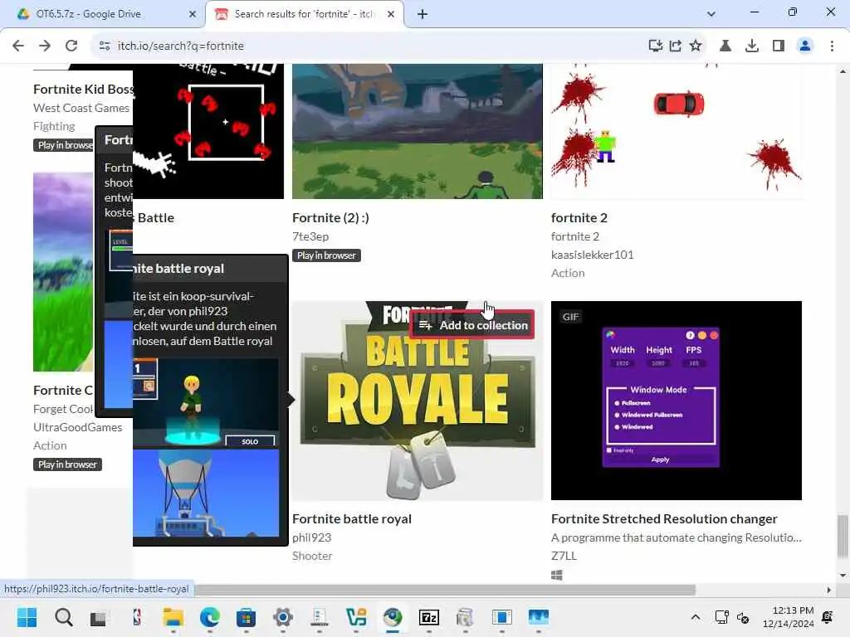850x637 pixels.
Task: Click the Windows platform icon under Z7LL
Action: tap(557, 575)
